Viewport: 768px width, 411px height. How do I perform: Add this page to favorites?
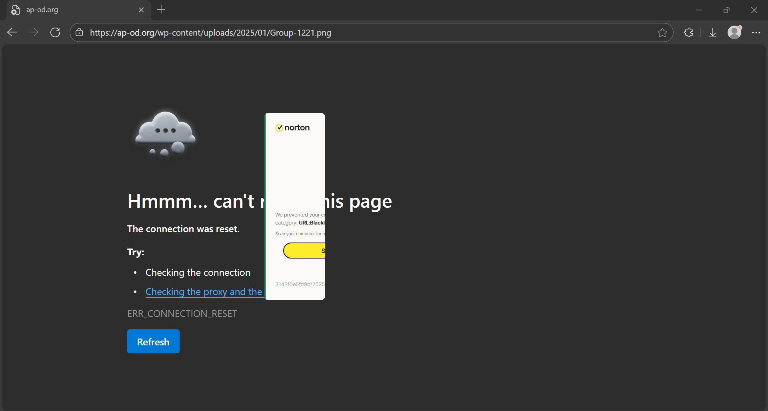point(662,32)
